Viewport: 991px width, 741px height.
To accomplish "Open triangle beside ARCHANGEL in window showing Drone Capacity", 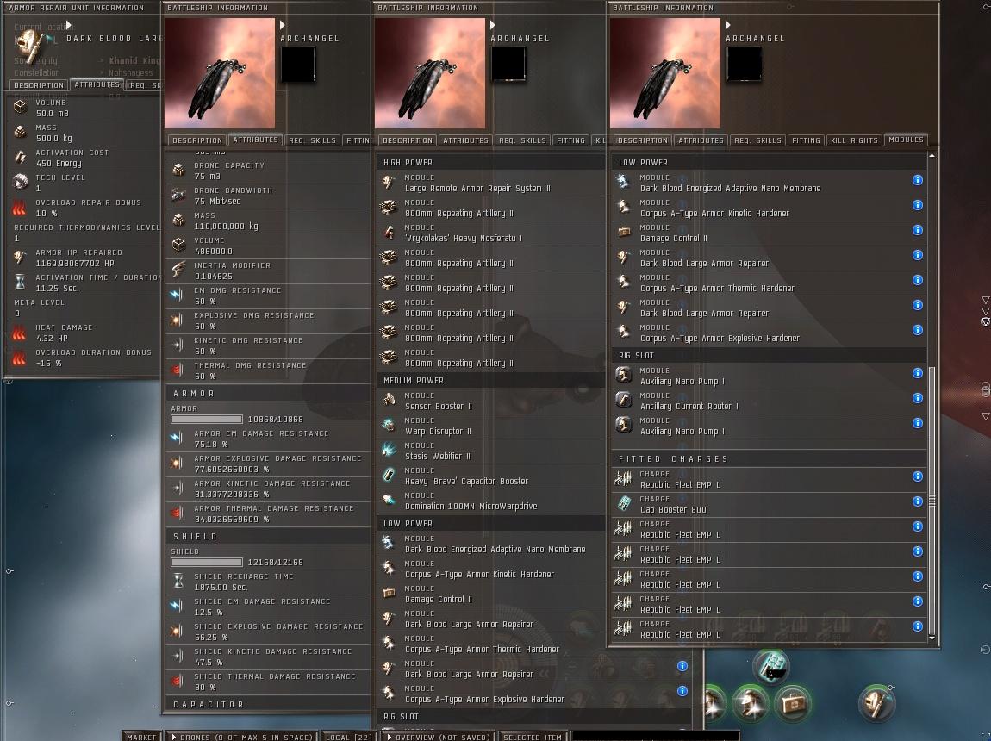I will (283, 25).
